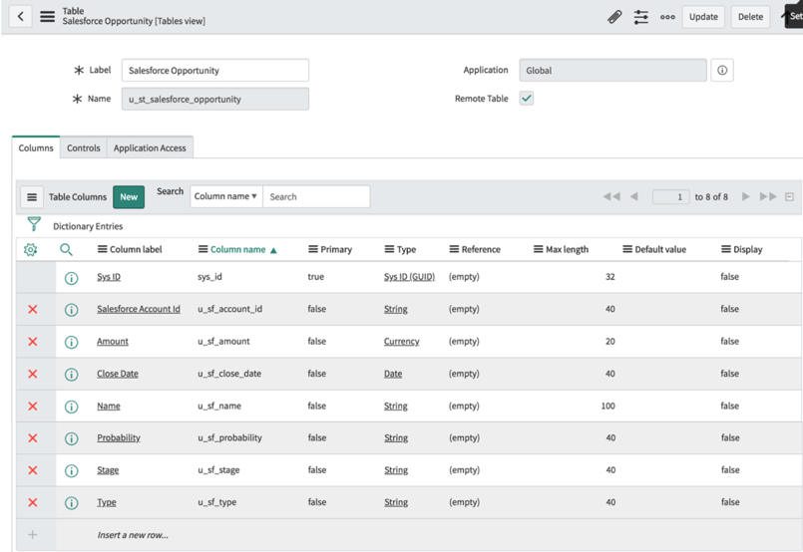
Task: Click the u_sf_close_date cell
Action: (229, 374)
